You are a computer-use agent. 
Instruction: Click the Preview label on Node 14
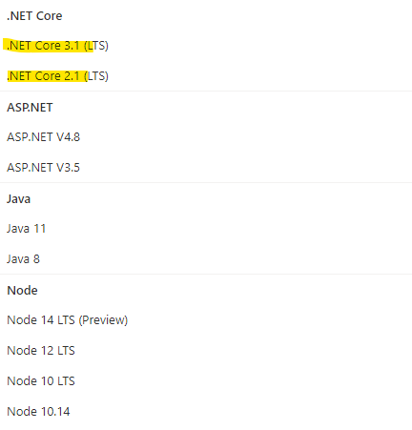click(x=103, y=320)
